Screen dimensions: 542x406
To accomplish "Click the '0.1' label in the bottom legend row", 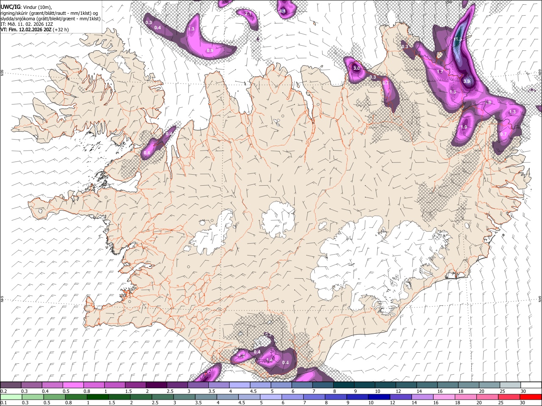I will coord(4,403).
